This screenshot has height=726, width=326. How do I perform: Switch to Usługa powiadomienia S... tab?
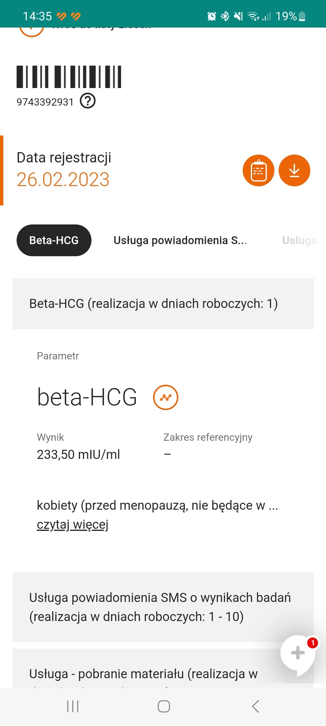tap(180, 240)
